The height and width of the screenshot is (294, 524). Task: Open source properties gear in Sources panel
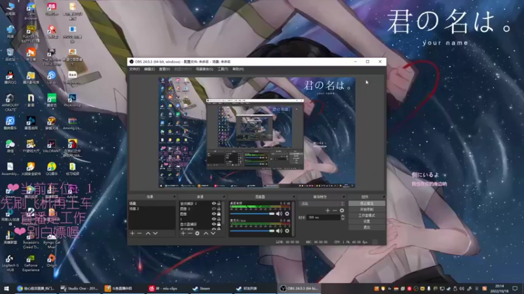197,233
